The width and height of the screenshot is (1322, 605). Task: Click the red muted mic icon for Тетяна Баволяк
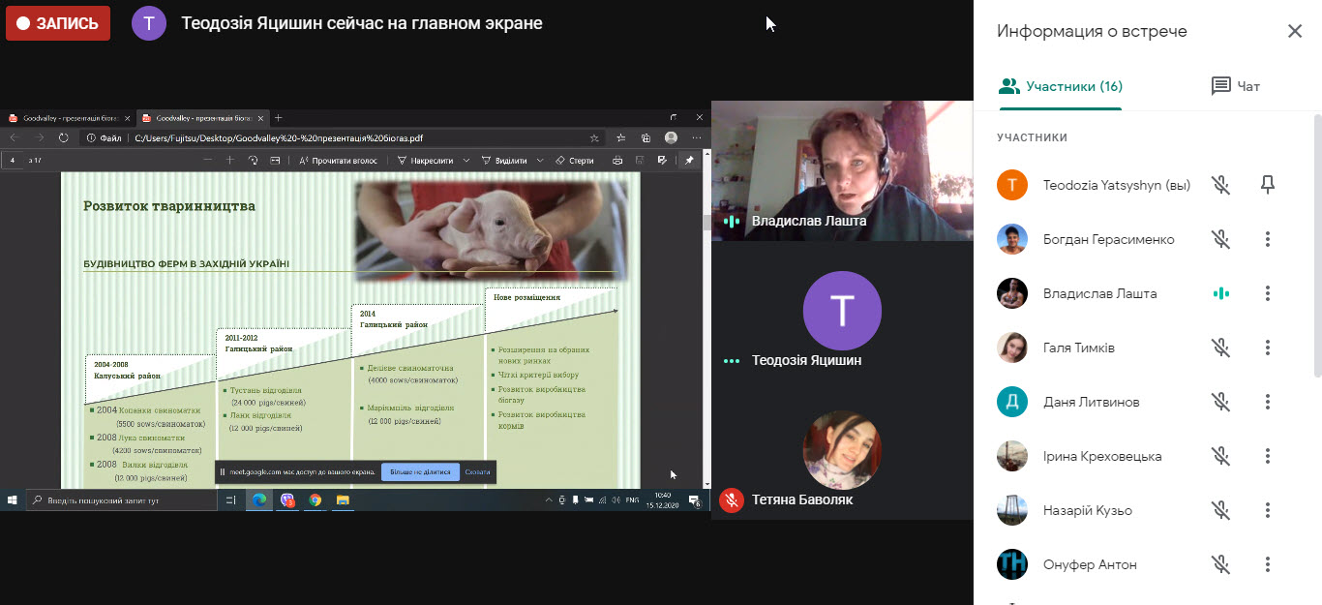[732, 500]
